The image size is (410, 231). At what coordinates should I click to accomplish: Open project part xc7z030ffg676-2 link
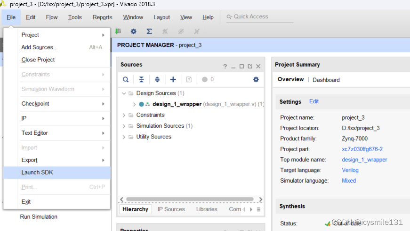point(362,149)
